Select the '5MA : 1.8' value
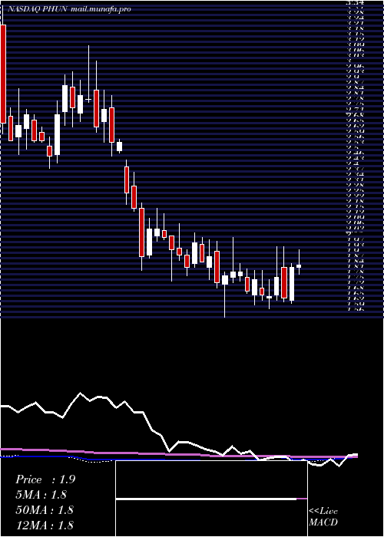384x537 pixels. coord(41,495)
